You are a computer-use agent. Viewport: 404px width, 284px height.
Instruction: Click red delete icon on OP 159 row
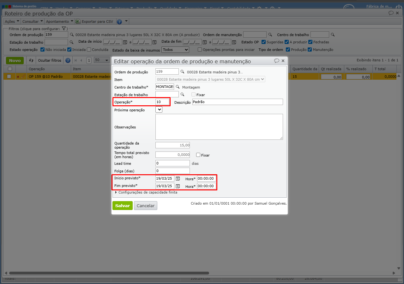click(x=18, y=77)
